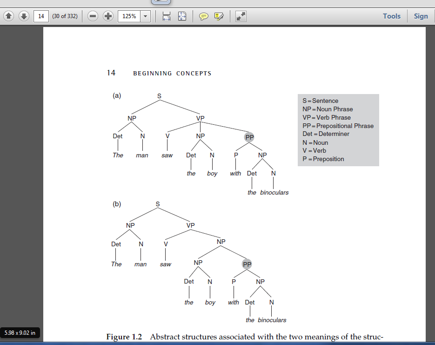Viewport: 435px width, 345px height.
Task: Zoom in with the plus button
Action: coord(108,16)
